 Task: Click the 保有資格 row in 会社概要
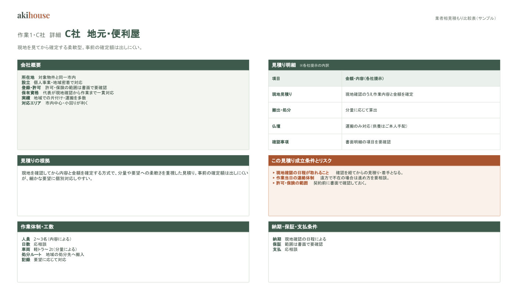[x=68, y=93]
